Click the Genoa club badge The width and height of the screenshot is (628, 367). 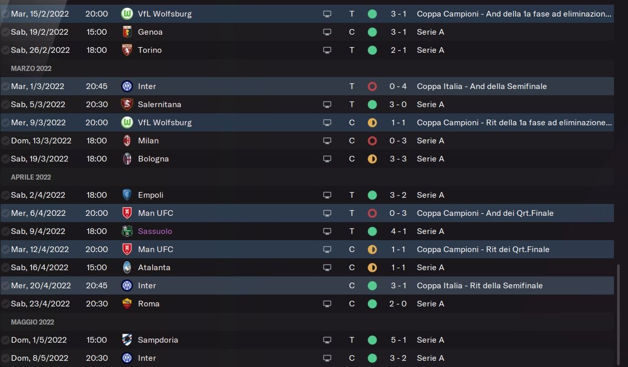127,32
